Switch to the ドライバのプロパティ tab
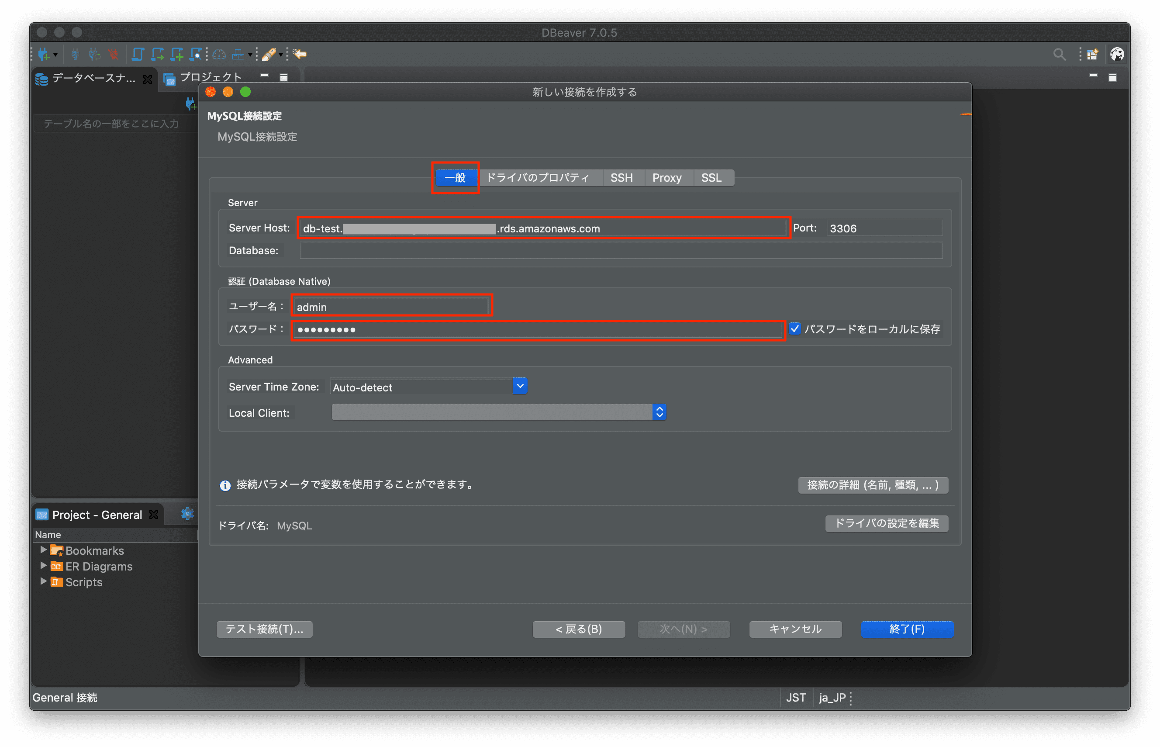 coord(537,177)
